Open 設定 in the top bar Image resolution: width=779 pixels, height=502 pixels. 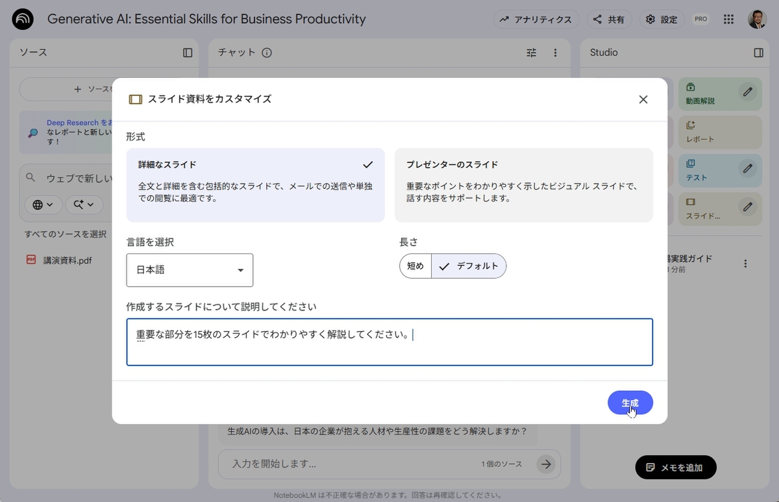662,19
